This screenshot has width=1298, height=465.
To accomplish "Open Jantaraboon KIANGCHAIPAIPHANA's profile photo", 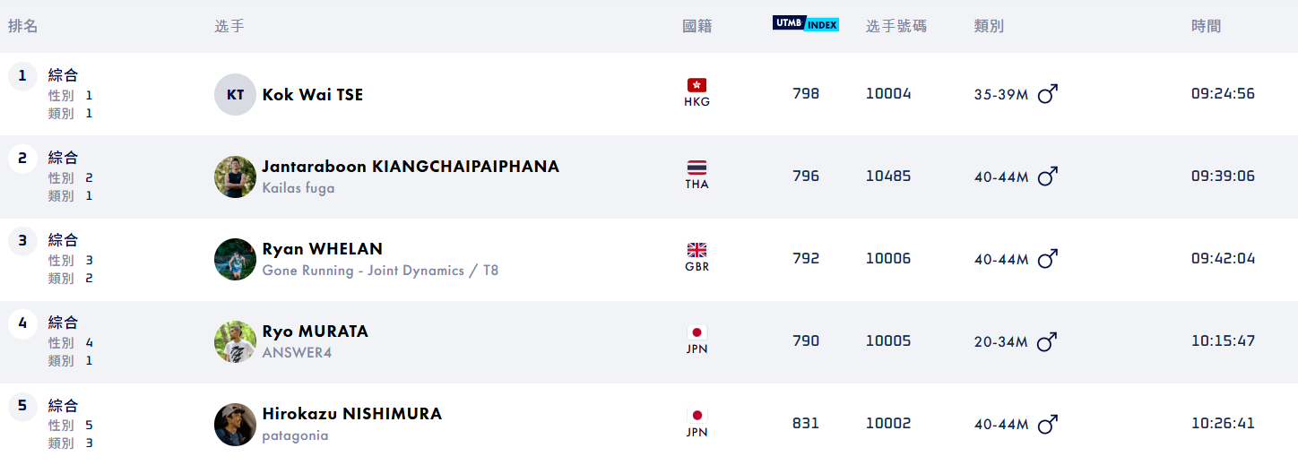I will (235, 177).
